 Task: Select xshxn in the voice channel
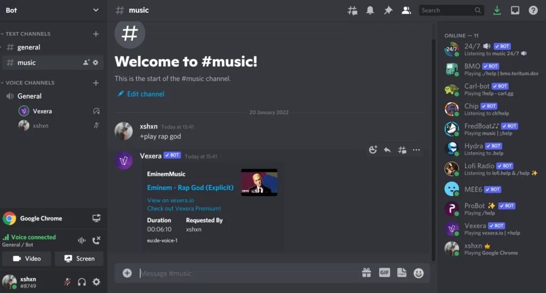click(x=59, y=126)
